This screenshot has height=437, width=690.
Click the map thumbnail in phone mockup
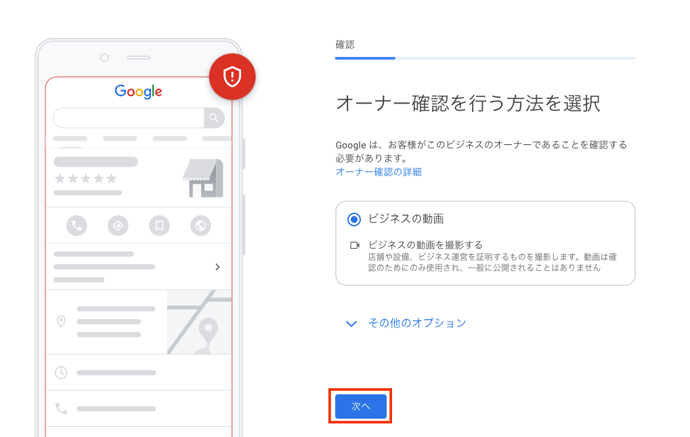click(x=199, y=322)
